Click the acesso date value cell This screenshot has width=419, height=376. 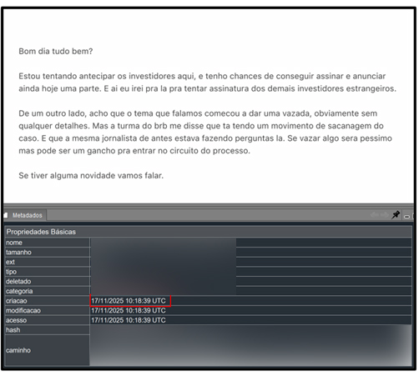(250, 320)
